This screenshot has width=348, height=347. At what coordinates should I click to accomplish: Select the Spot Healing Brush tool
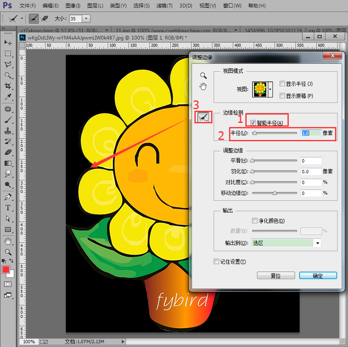(x=8, y=109)
